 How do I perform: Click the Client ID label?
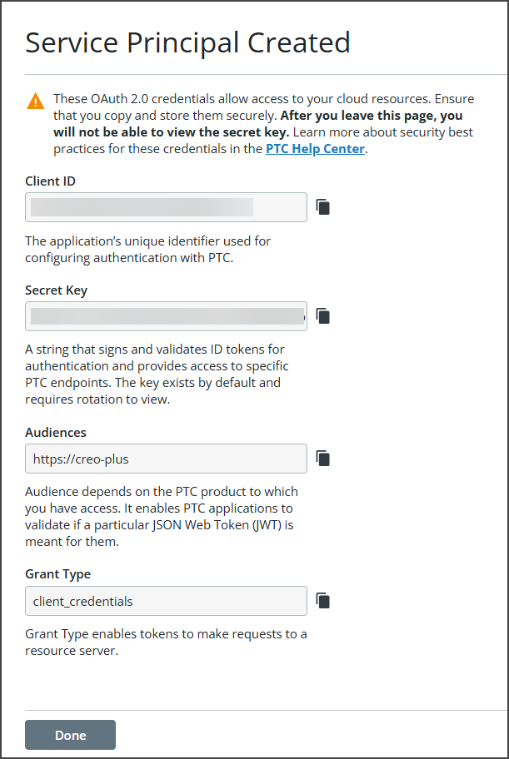[51, 181]
